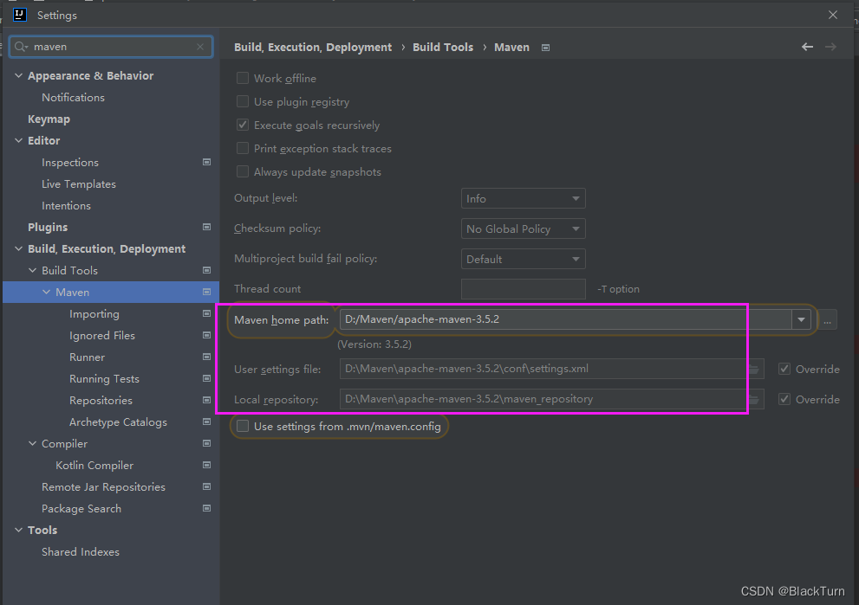Click project icon on Inspections row
This screenshot has height=605, width=859.
(206, 162)
